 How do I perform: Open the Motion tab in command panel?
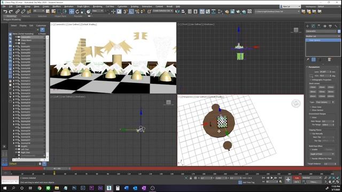click(325, 26)
